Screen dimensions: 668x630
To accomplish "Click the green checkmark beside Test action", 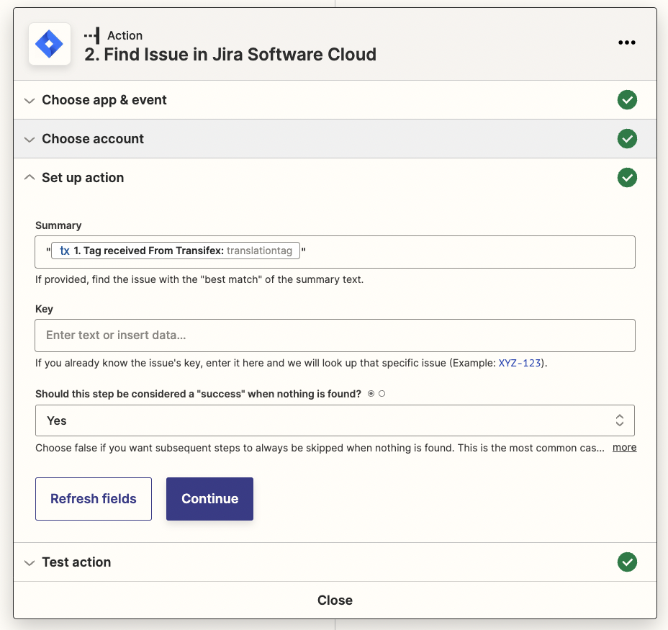I will (627, 562).
